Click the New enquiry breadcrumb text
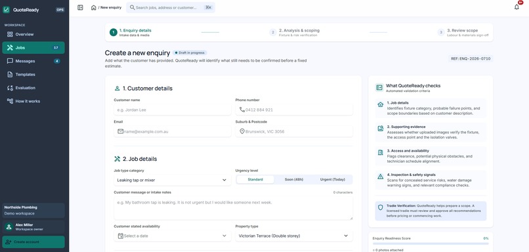 [x=111, y=7]
